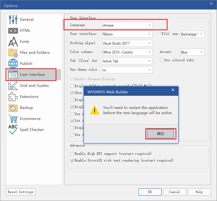This screenshot has width=217, height=201.
Task: Open the Ecommerce shopping cart icon
Action: pyautogui.click(x=13, y=119)
